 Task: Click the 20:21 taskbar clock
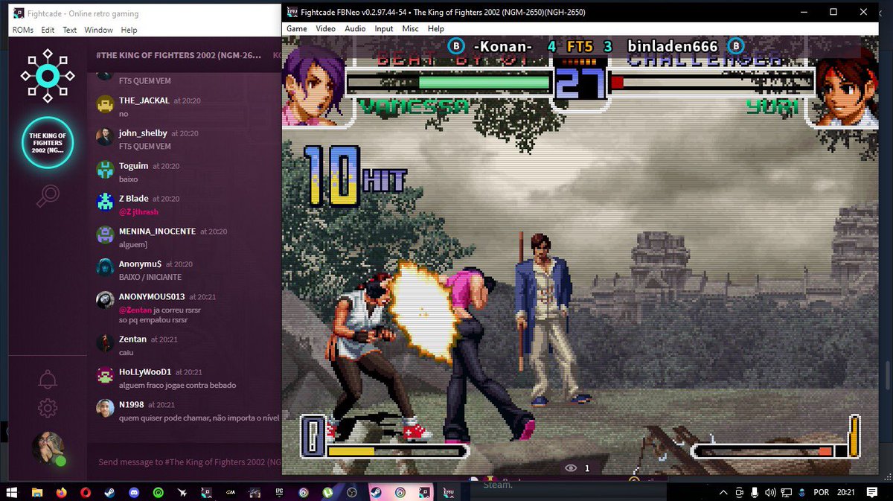click(x=846, y=492)
